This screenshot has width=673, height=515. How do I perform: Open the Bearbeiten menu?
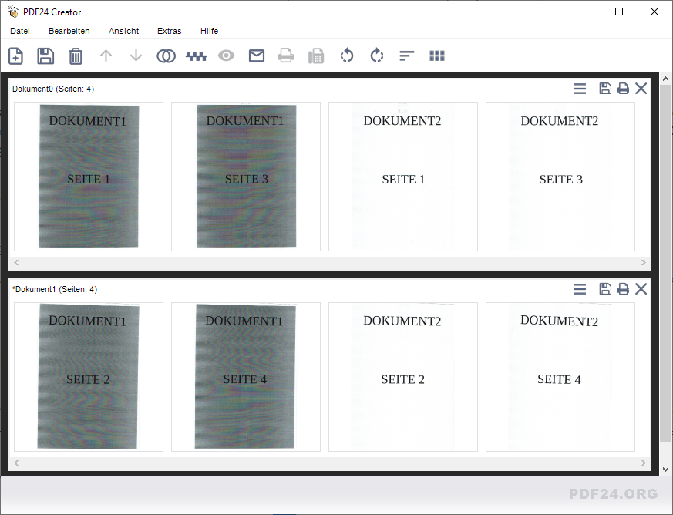tap(69, 31)
